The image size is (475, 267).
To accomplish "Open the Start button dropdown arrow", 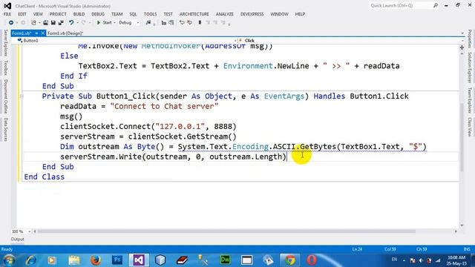I will pos(114,23).
